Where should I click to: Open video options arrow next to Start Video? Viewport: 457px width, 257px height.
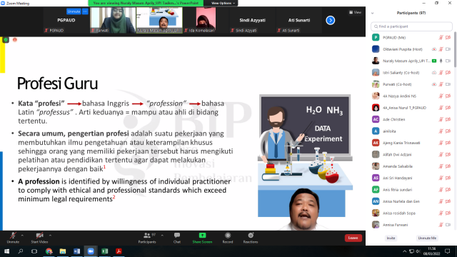click(x=50, y=236)
